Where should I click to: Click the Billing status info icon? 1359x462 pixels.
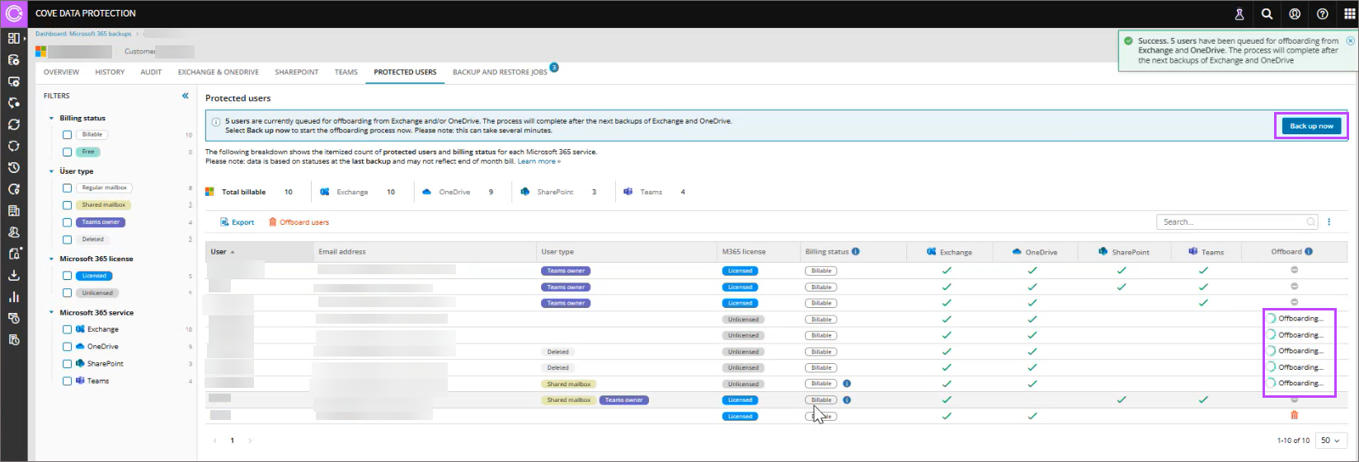(855, 252)
